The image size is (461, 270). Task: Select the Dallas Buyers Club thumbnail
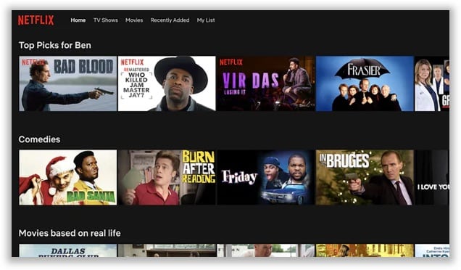click(68, 250)
